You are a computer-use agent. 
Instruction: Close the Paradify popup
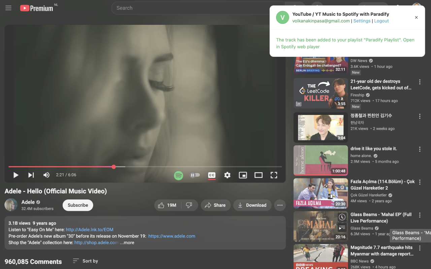pyautogui.click(x=416, y=17)
